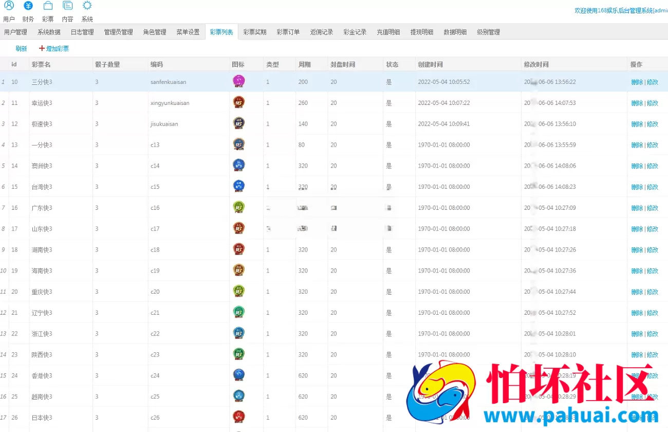This screenshot has height=432, width=668.
Task: Open the 彩票 lottery bag icon
Action: click(48, 6)
